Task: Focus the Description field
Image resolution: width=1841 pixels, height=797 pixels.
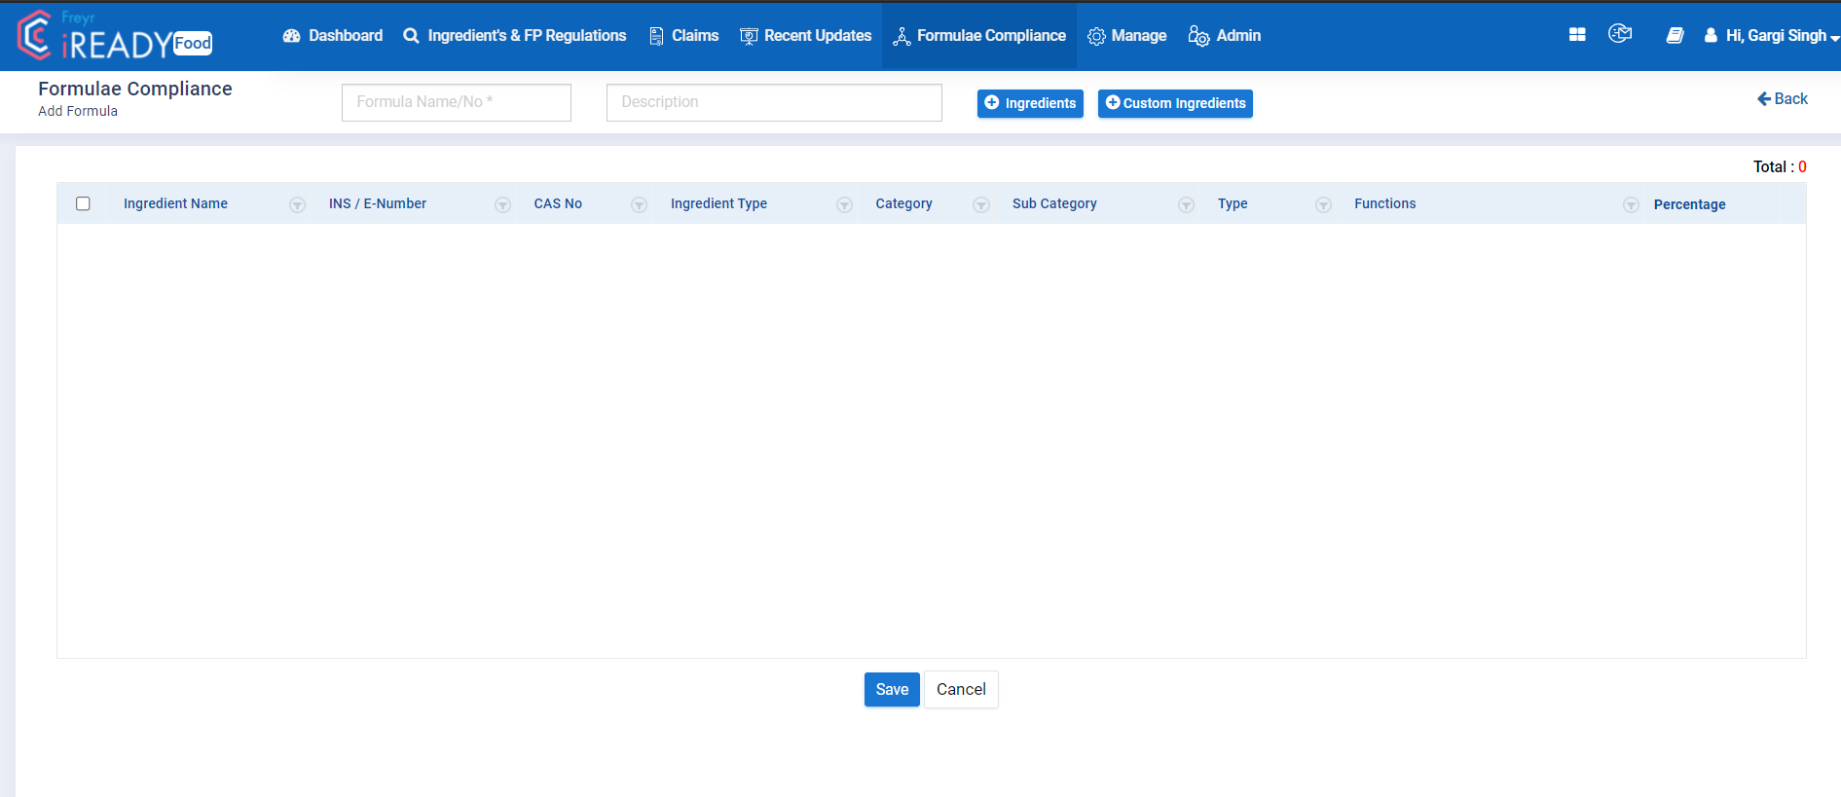Action: click(x=774, y=102)
